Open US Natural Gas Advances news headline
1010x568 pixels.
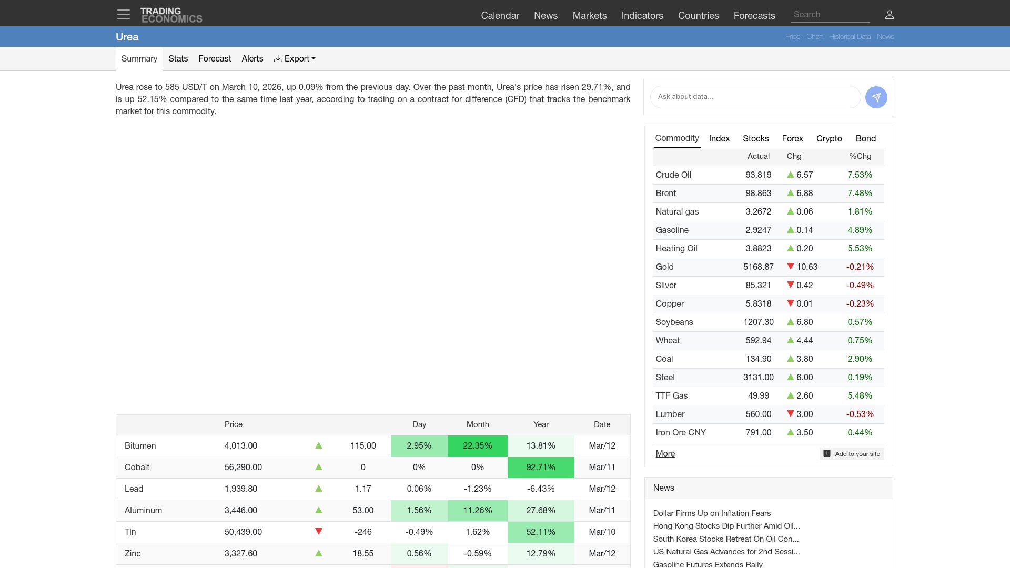(x=726, y=551)
